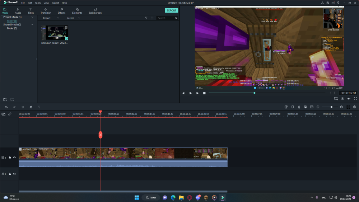This screenshot has width=359, height=202.
Task: Click the record voiceover microphone icon
Action: [299, 107]
